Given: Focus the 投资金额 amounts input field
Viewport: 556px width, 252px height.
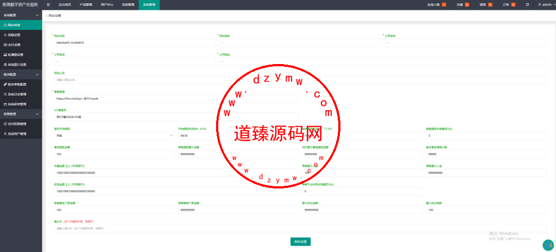Looking at the screenshot, I should [x=176, y=191].
